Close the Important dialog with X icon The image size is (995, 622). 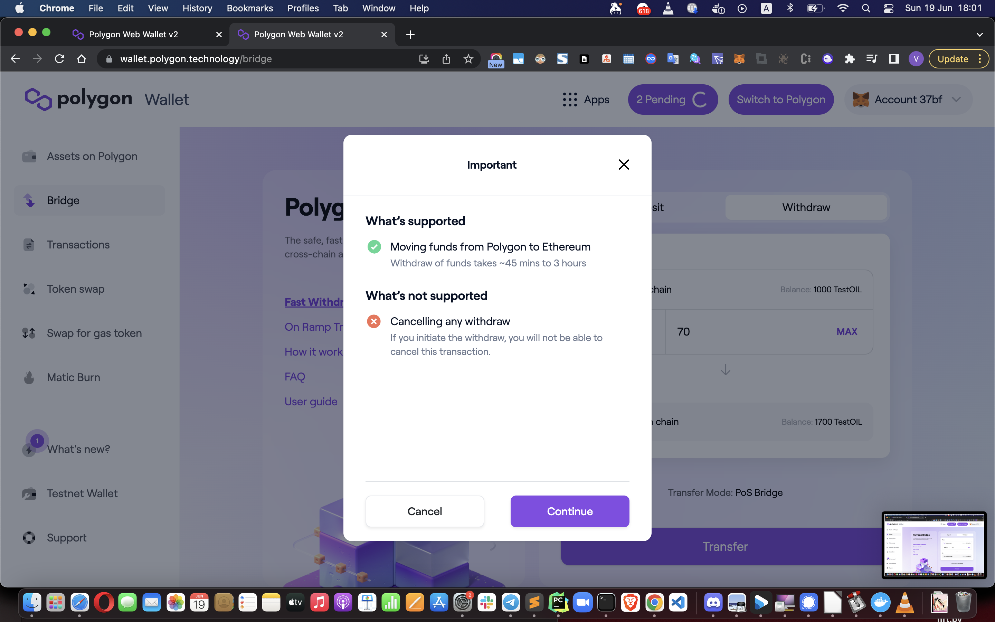pos(624,164)
